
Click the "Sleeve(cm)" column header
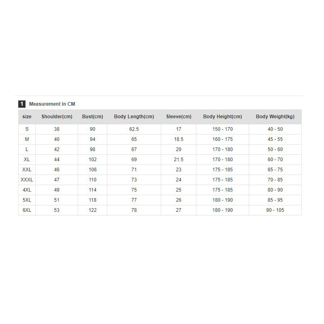[179, 117]
